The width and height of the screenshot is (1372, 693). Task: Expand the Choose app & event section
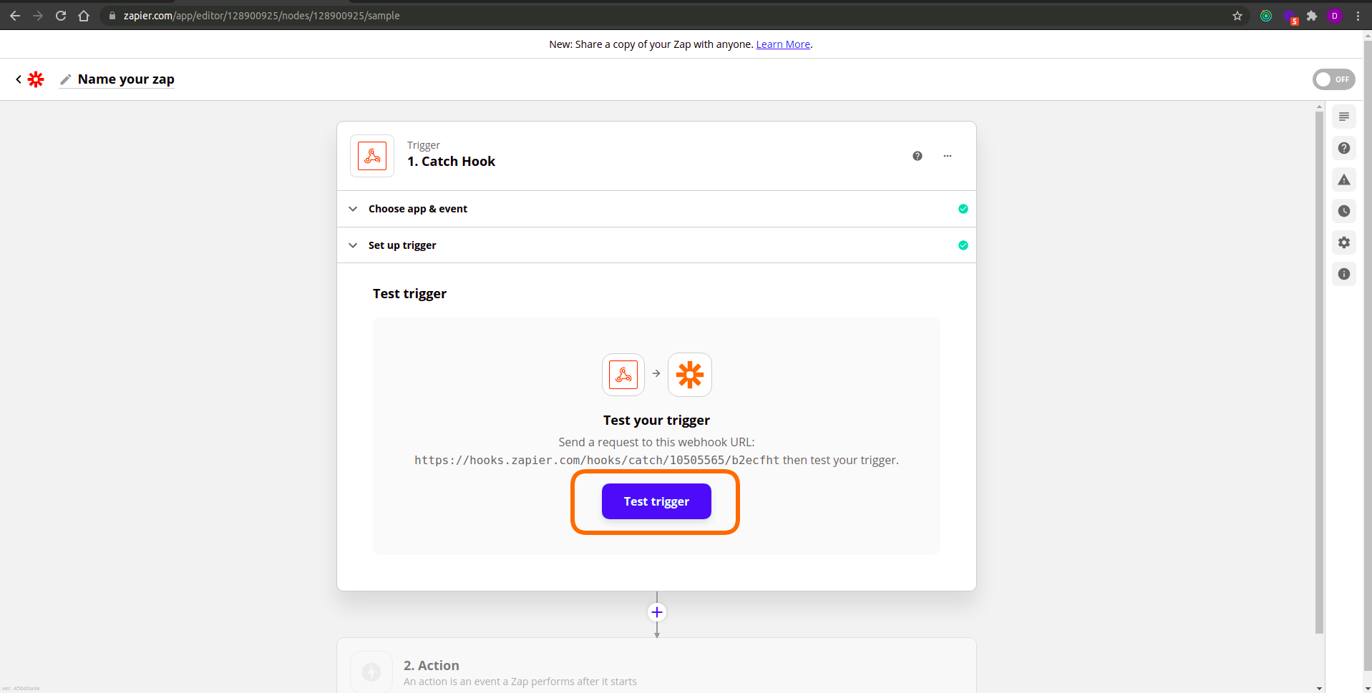656,209
